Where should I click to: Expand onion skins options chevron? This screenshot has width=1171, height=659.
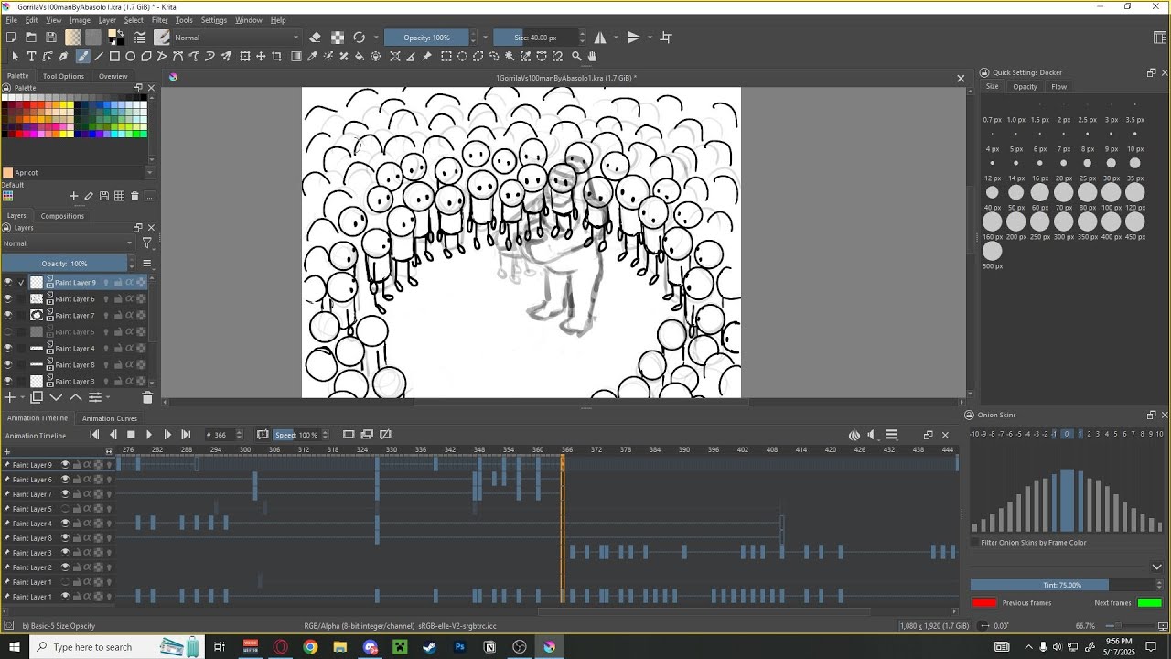tap(1156, 567)
